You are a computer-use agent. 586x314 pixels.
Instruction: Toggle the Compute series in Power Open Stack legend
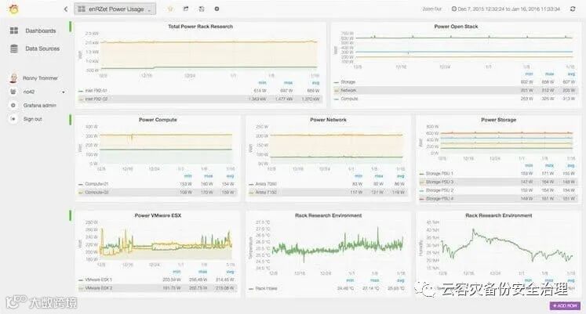349,99
